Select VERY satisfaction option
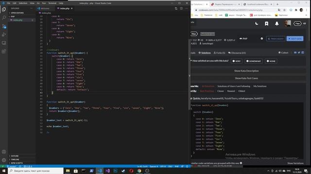The image size is (311, 174). pyautogui.click(x=237, y=61)
